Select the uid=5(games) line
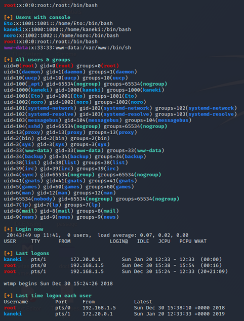Viewport: 244px width, 321px height. pos(69,187)
